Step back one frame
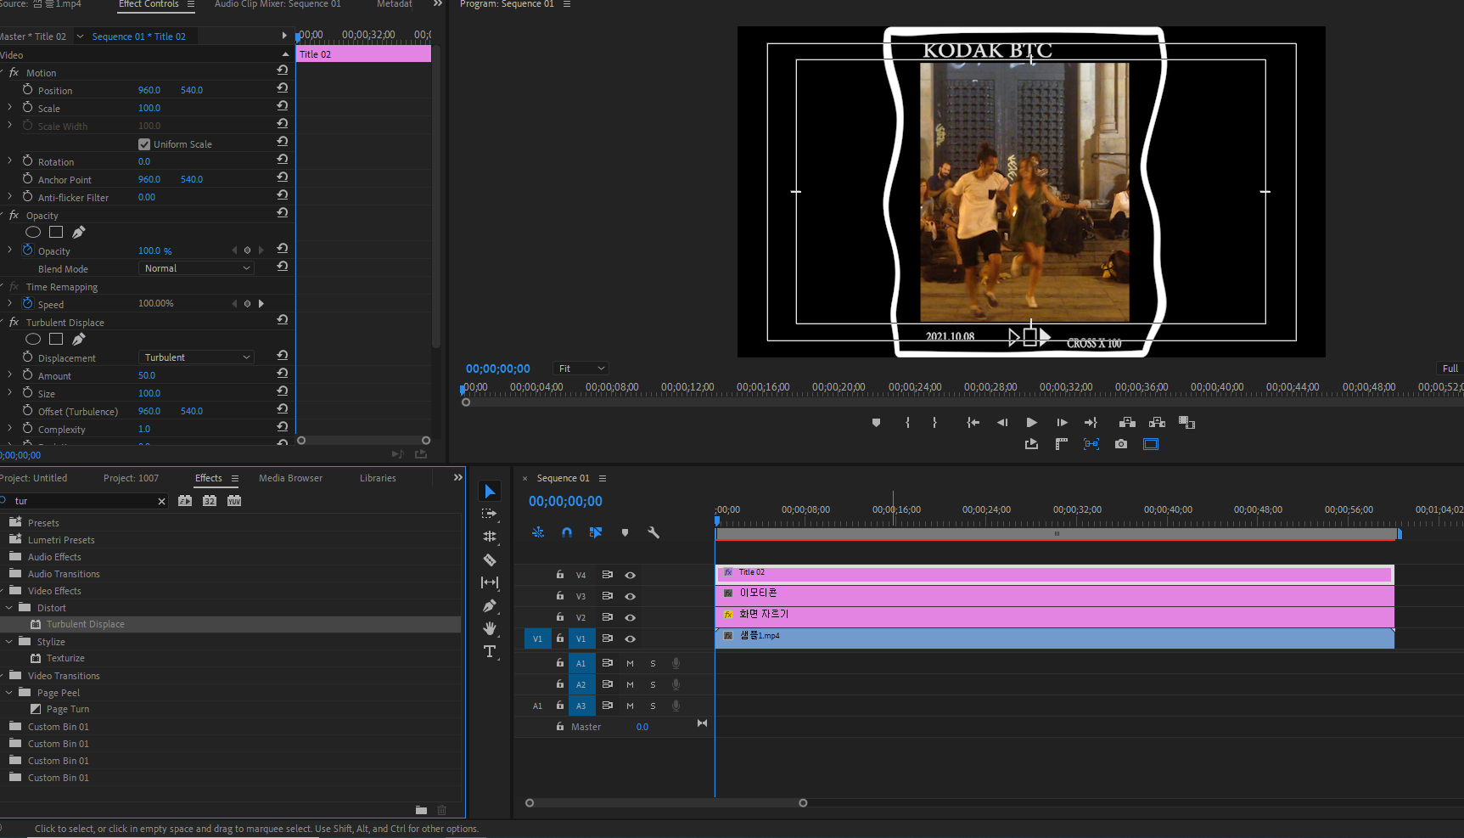The width and height of the screenshot is (1464, 838). tap(1002, 422)
